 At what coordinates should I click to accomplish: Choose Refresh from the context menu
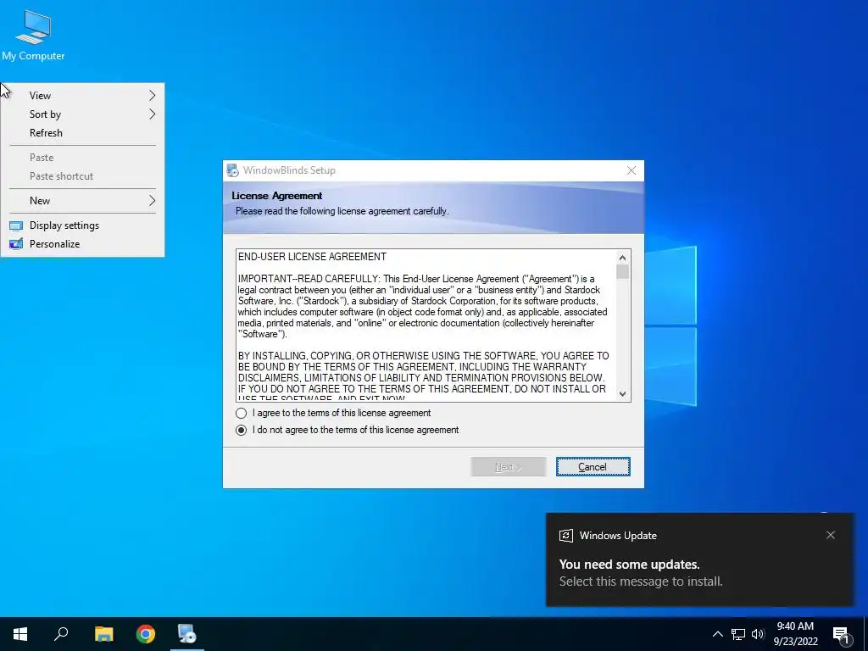click(82, 133)
